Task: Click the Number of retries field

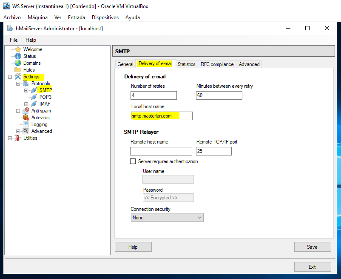Action: (153, 95)
